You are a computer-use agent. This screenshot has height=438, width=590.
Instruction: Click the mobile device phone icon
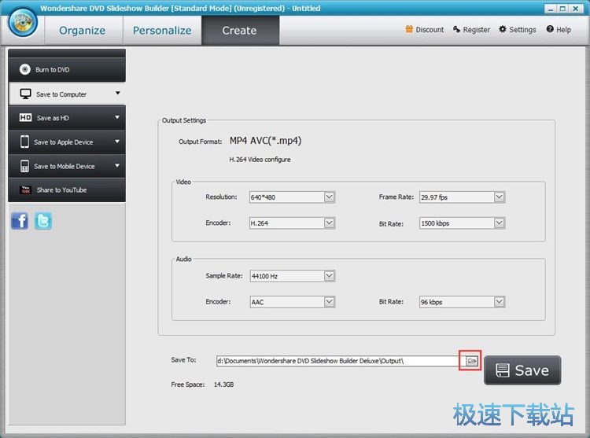point(24,166)
